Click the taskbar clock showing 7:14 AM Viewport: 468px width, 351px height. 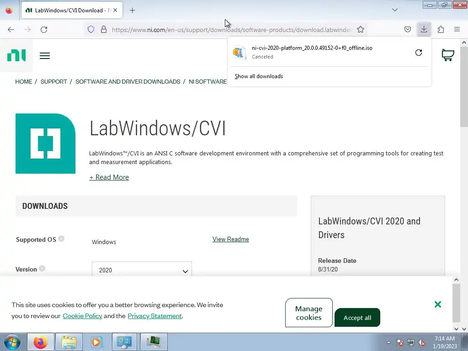click(x=445, y=342)
